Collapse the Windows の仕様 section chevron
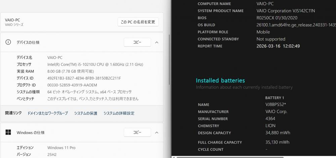The height and width of the screenshot is (158, 336). 157,132
